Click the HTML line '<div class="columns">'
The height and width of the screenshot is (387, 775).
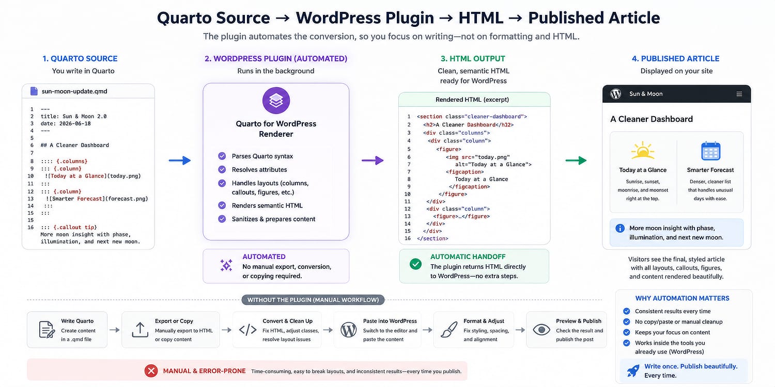click(x=456, y=133)
